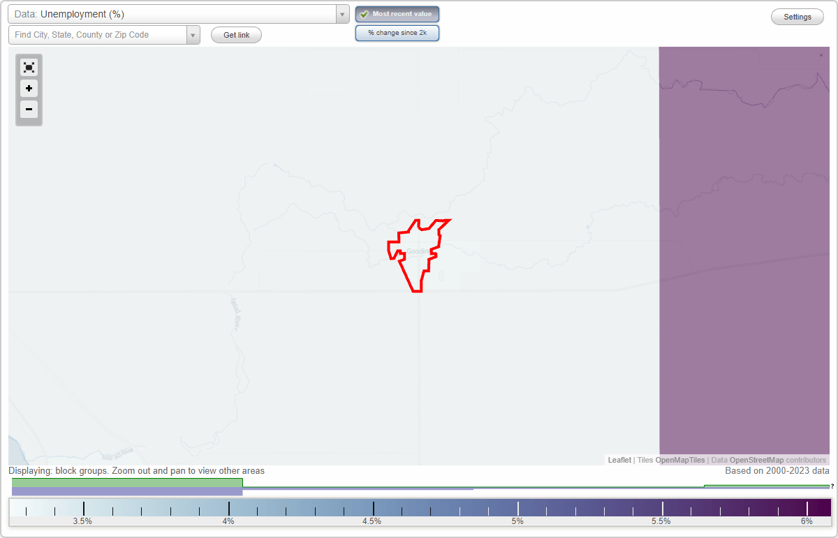This screenshot has height=538, width=838.
Task: Open the data metric selector arrow
Action: click(x=341, y=13)
